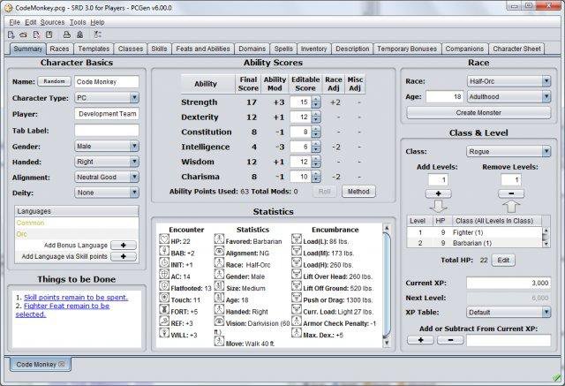The width and height of the screenshot is (565, 386).
Task: Open the Preferences checklist toolbar icon
Action: click(x=97, y=34)
